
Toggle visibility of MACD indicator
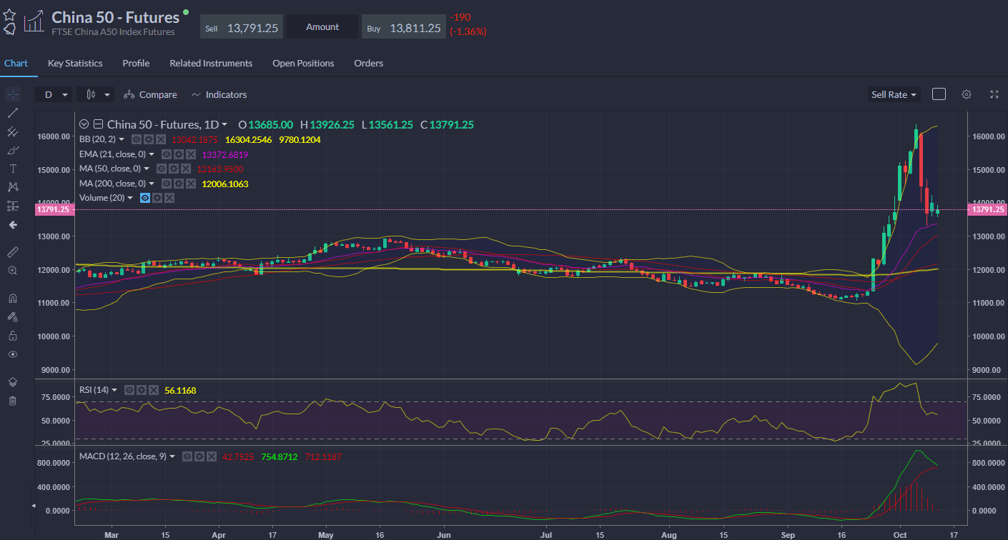186,456
